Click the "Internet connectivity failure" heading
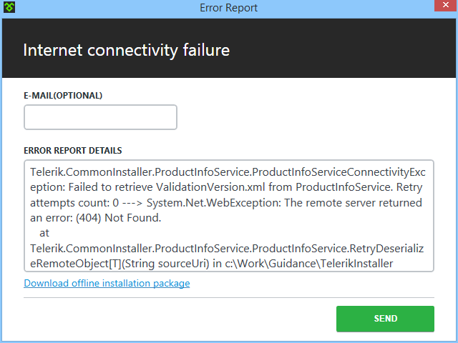Viewport: 458px width, 343px height. (x=126, y=50)
